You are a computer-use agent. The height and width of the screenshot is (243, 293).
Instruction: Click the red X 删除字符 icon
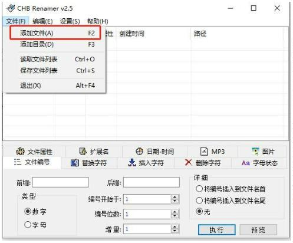[x=189, y=162]
